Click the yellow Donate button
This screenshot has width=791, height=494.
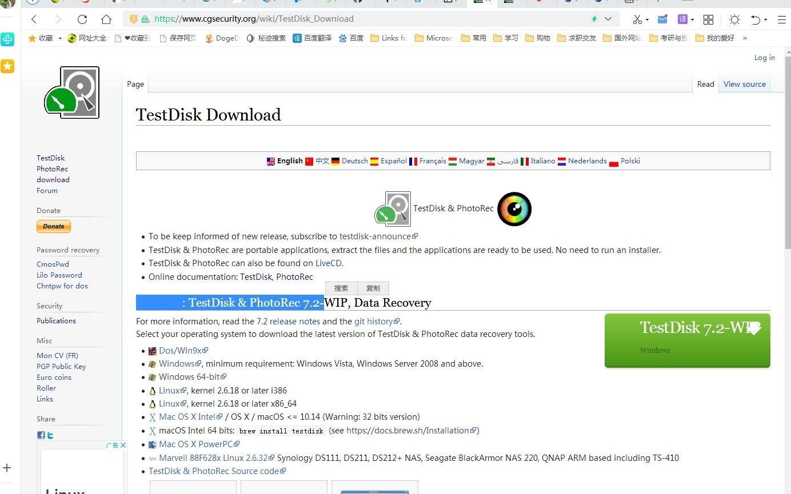(x=54, y=227)
